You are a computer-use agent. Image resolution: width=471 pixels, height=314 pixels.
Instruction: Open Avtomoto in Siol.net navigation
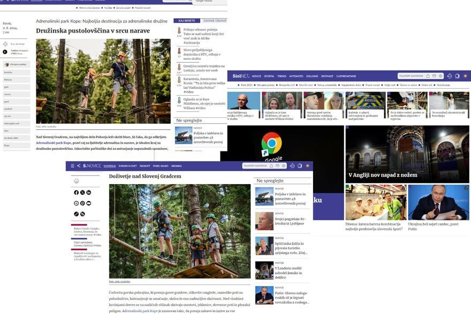click(x=296, y=76)
